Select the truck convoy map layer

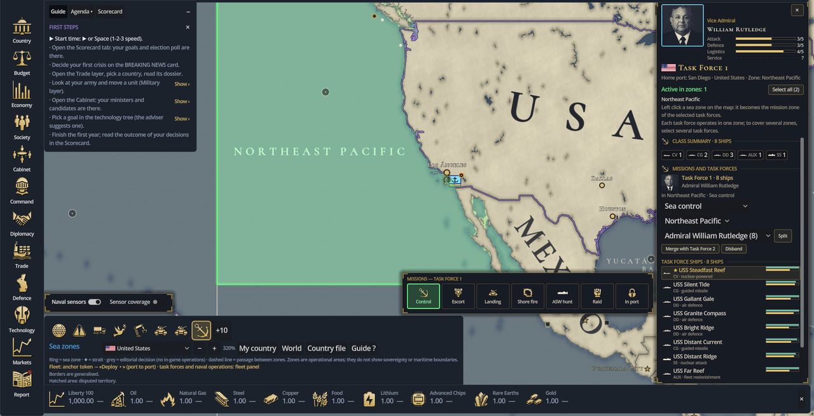point(99,330)
